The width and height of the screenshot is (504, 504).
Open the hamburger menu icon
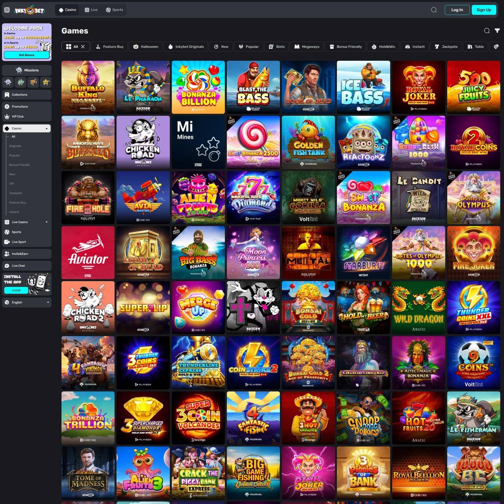(7, 10)
